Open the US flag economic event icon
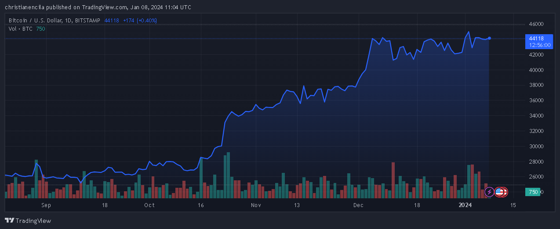The width and height of the screenshot is (560, 229). coord(499,192)
